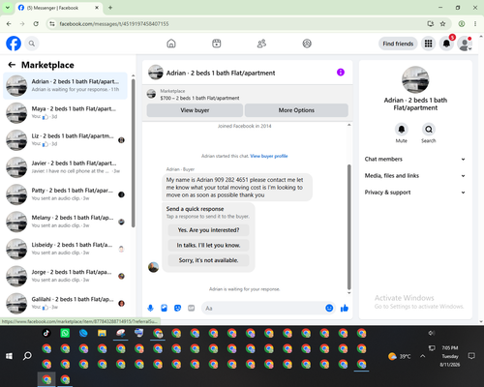The image size is (484, 387).
Task: Send 'Sorry, it's not available.' response
Action: pyautogui.click(x=208, y=260)
